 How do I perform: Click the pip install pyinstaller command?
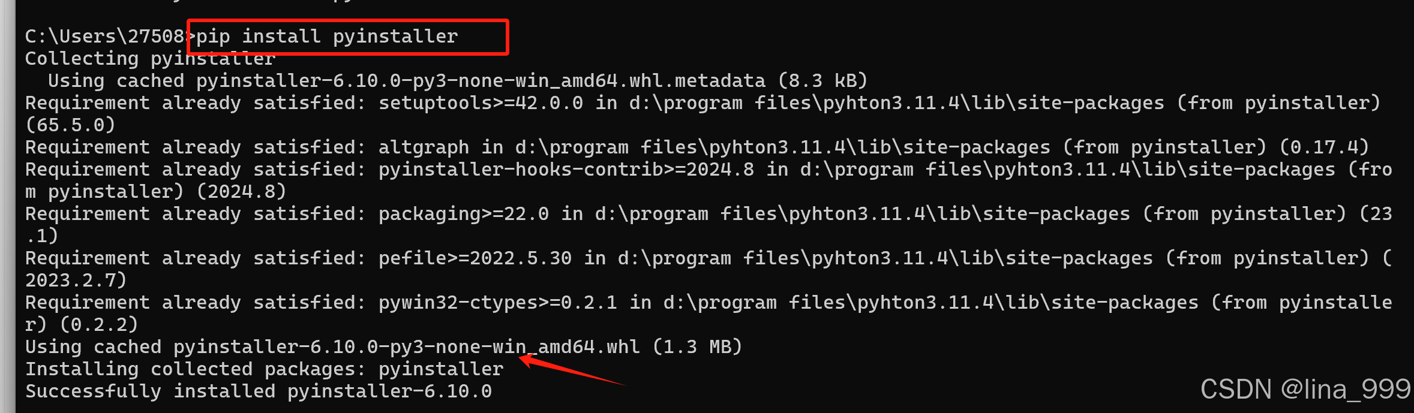(x=327, y=37)
